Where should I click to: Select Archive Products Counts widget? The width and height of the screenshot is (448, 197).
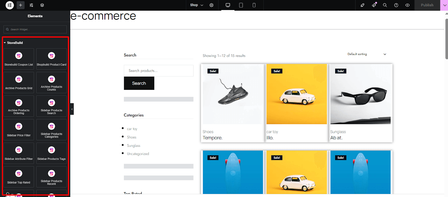click(x=52, y=83)
